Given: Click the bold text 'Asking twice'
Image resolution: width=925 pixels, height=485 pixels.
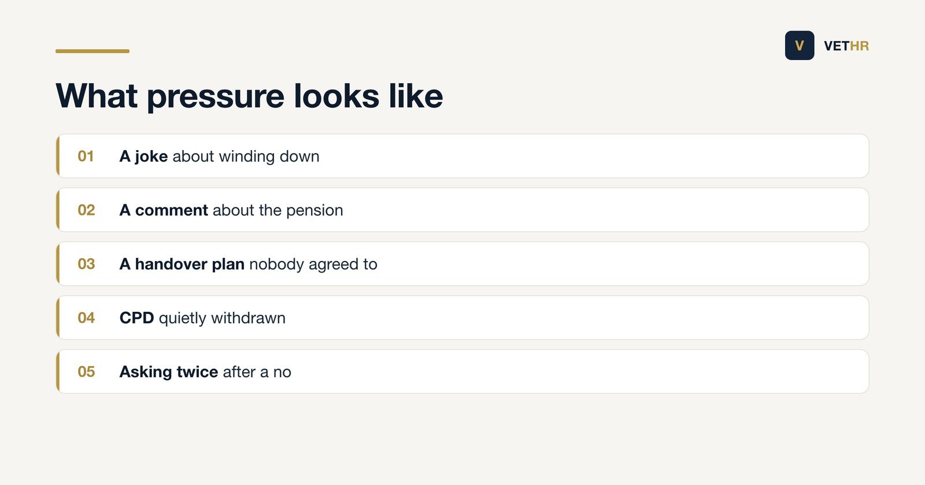Looking at the screenshot, I should pyautogui.click(x=169, y=372).
